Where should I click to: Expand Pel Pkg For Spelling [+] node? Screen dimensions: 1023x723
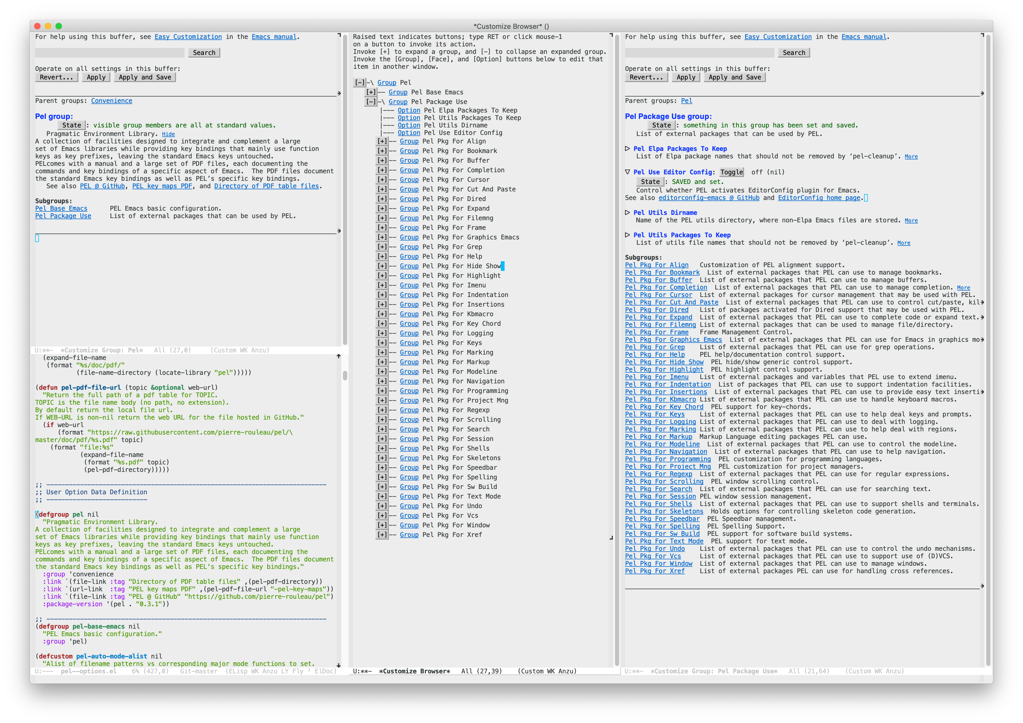tap(382, 477)
